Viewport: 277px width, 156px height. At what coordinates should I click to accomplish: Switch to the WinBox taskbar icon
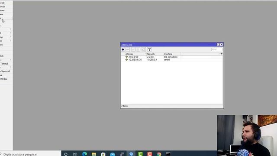pos(131,154)
